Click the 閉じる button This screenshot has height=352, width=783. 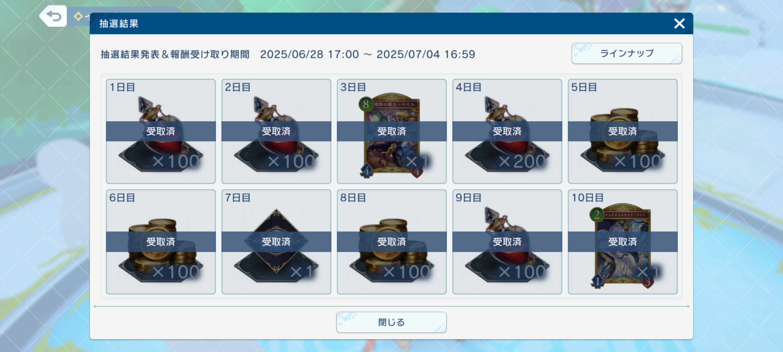pyautogui.click(x=391, y=322)
